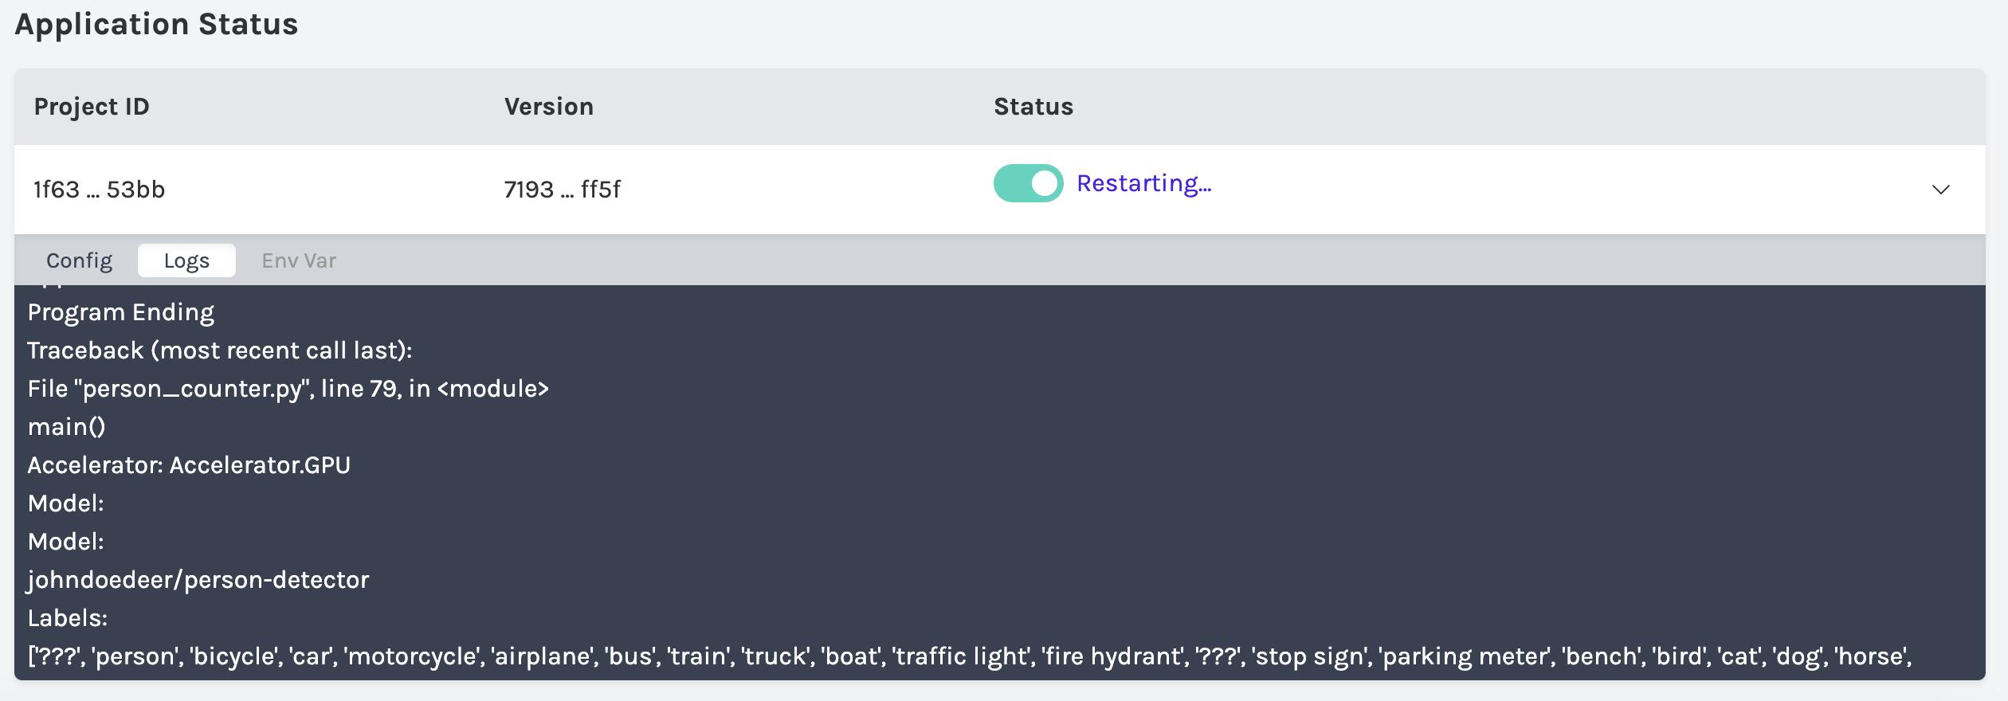Open the Env Var tab

click(298, 260)
